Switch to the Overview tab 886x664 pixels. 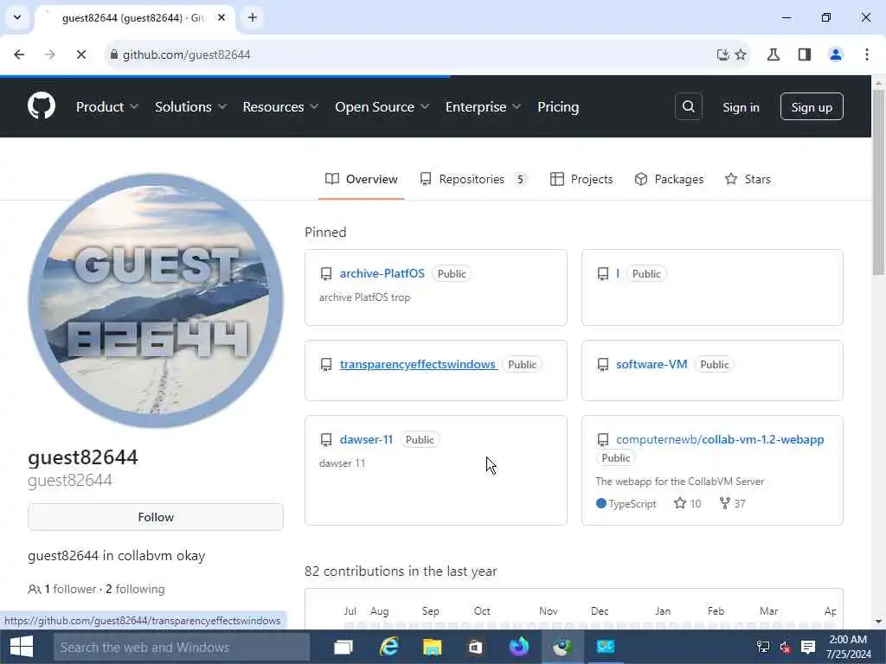coord(361,179)
